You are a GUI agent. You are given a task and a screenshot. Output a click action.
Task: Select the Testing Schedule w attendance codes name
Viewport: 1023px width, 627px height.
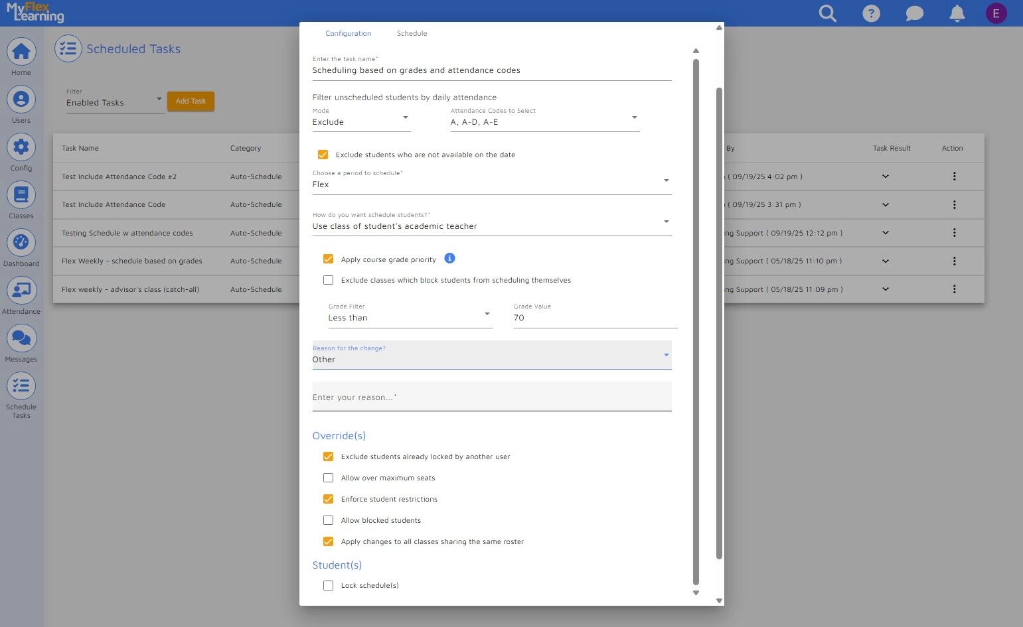127,234
